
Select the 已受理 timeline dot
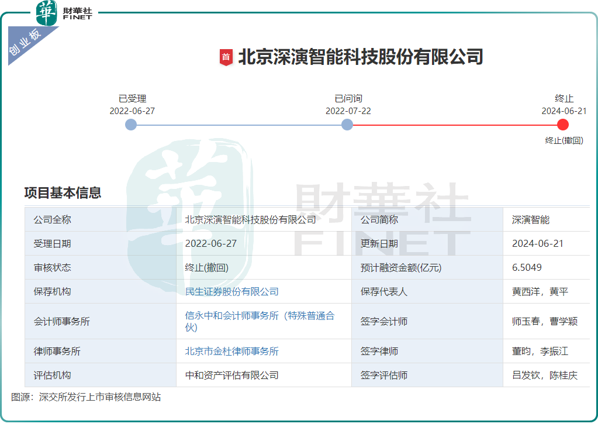(131, 125)
